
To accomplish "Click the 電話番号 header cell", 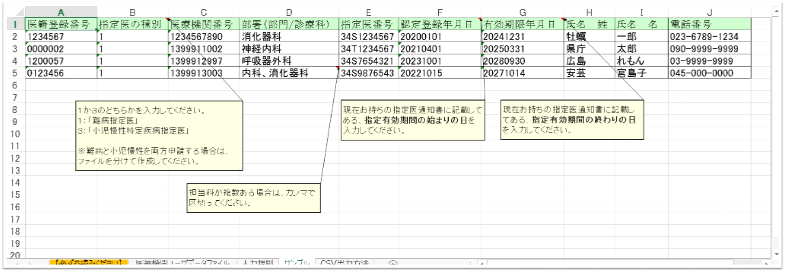I will (x=710, y=24).
